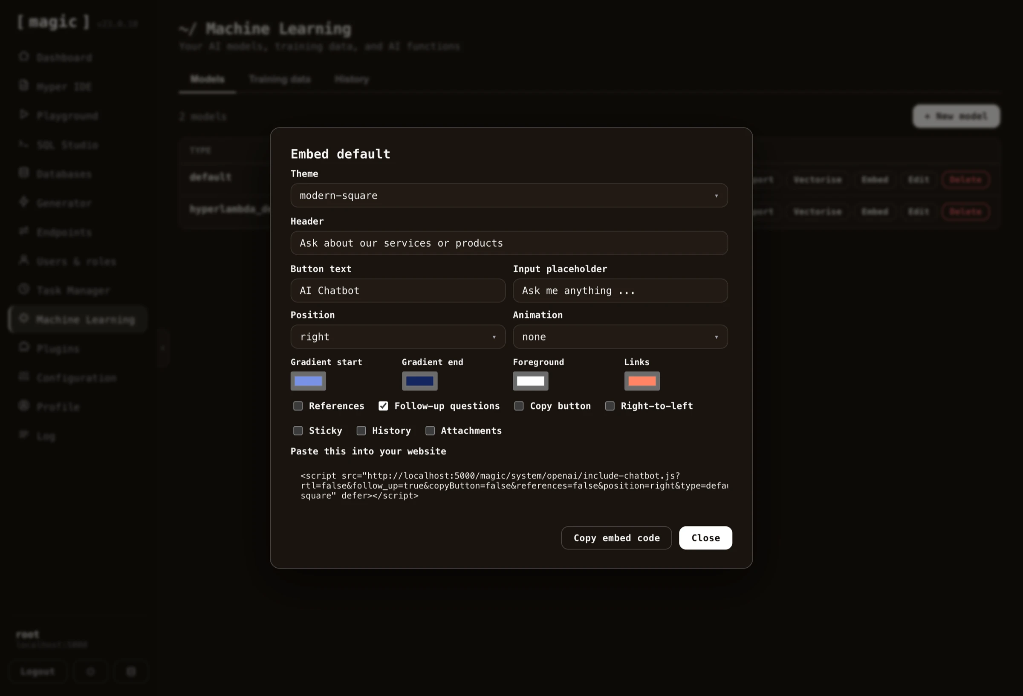Click the Databases sidebar icon
The image size is (1023, 696).
pos(24,173)
